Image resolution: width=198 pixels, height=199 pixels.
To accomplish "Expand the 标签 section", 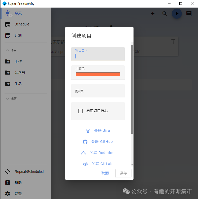I will coord(11,99).
